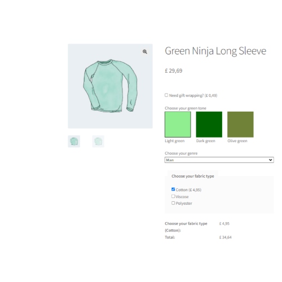The width and height of the screenshot is (282, 282).
Task: Check the Polyester fabric option
Action: click(173, 203)
